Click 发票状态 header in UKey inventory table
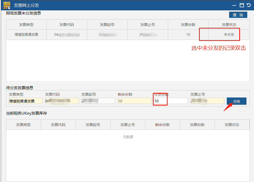The height and width of the screenshot is (182, 254). click(232, 125)
